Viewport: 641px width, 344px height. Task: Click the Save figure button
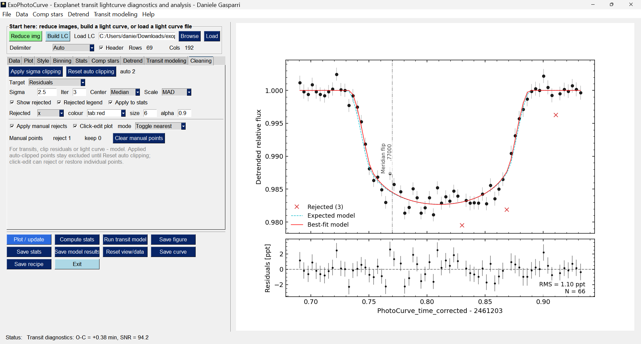click(x=173, y=240)
